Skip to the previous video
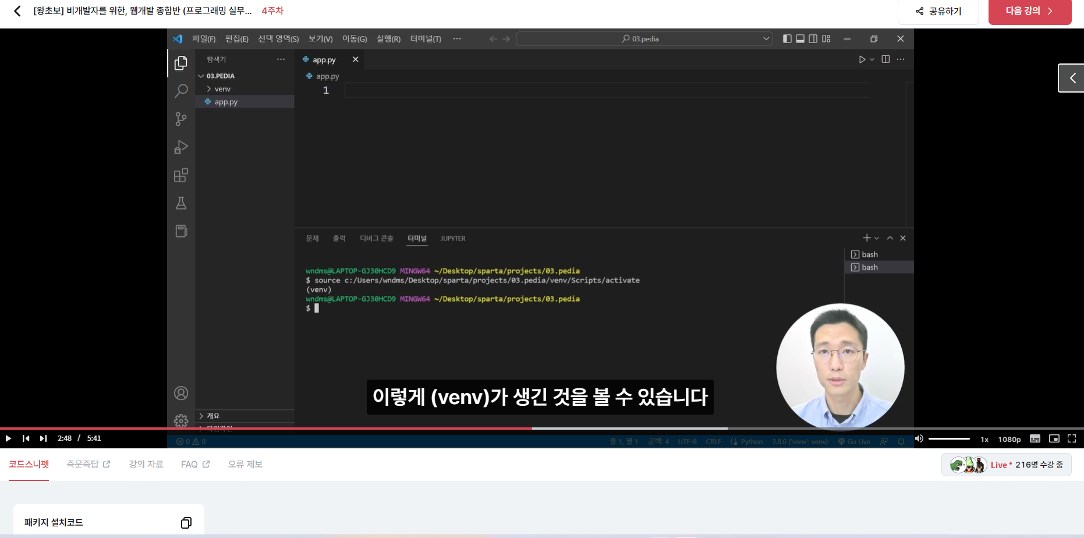1084x538 pixels. click(26, 438)
